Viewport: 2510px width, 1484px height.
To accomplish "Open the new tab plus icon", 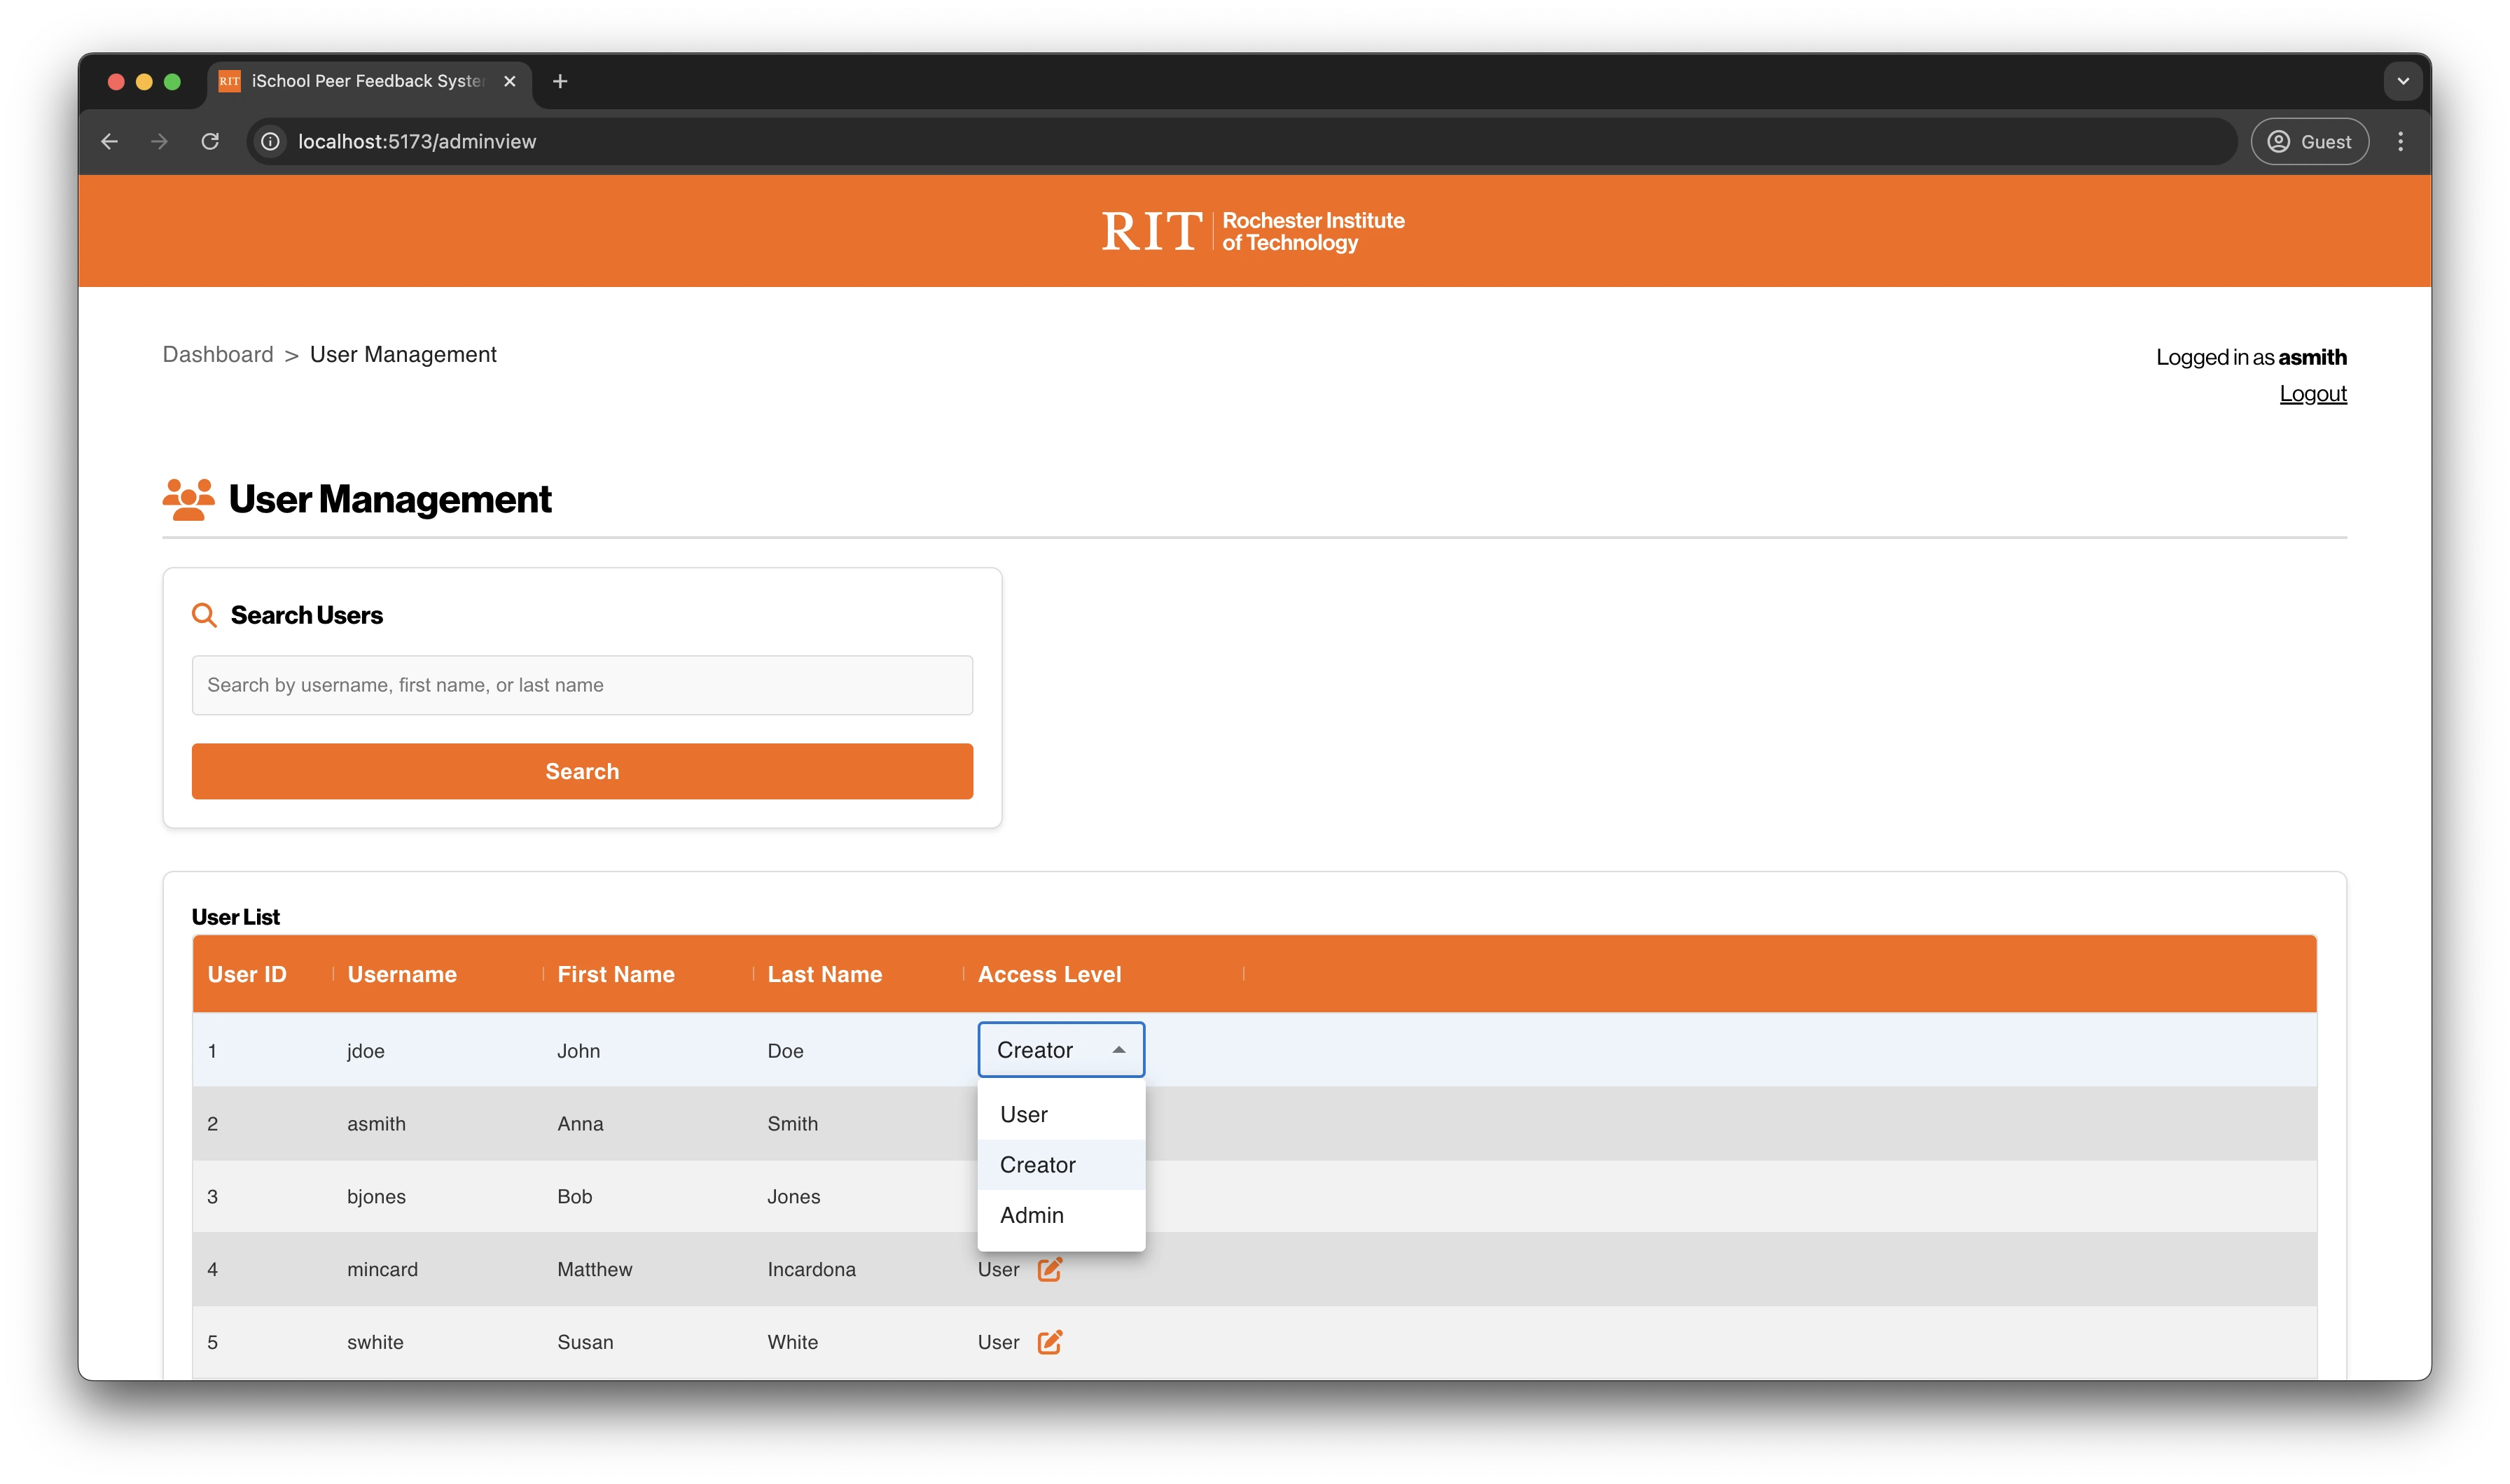I will click(560, 81).
